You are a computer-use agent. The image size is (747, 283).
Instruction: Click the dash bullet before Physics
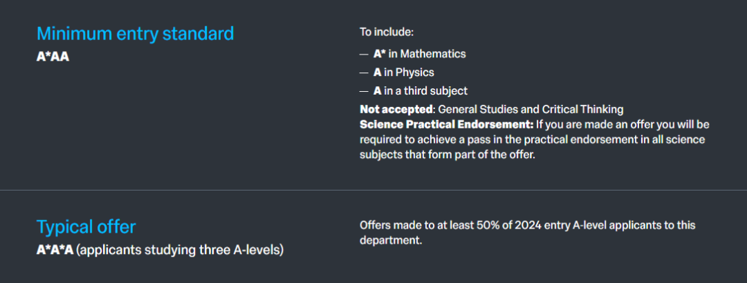tap(365, 72)
